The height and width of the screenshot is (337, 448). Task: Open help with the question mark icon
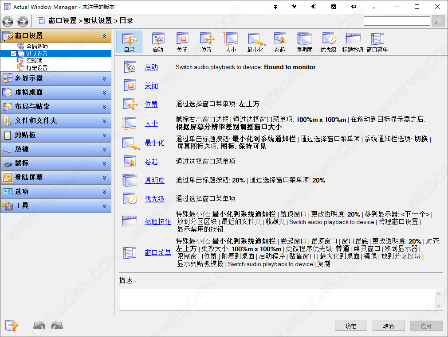tap(12, 325)
